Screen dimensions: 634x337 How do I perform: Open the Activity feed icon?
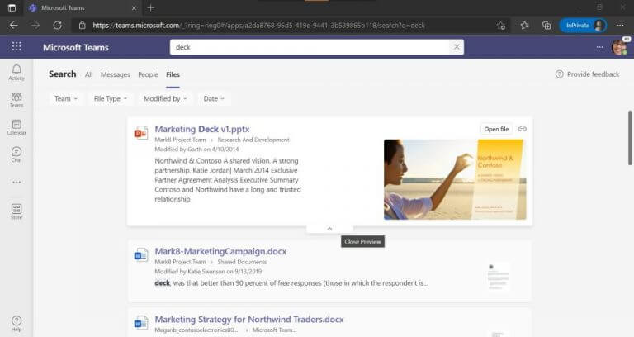[17, 73]
